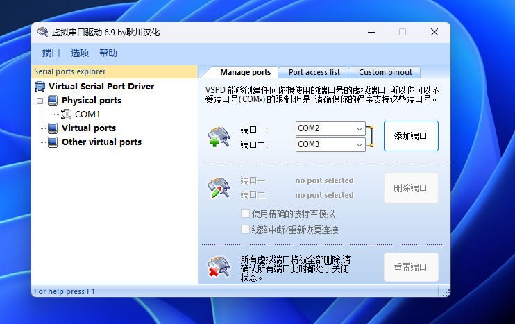Open the 端口 menu
515x324 pixels.
(51, 53)
